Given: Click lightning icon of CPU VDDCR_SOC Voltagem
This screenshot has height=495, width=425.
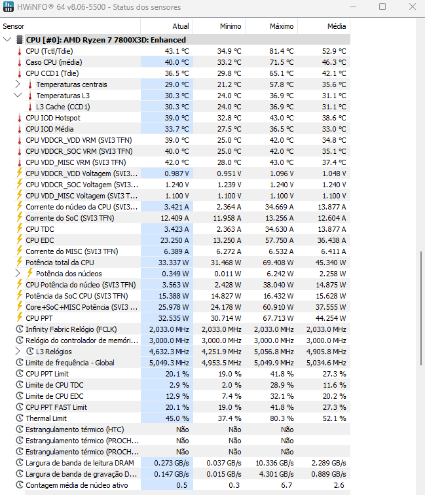Looking at the screenshot, I should (20, 184).
